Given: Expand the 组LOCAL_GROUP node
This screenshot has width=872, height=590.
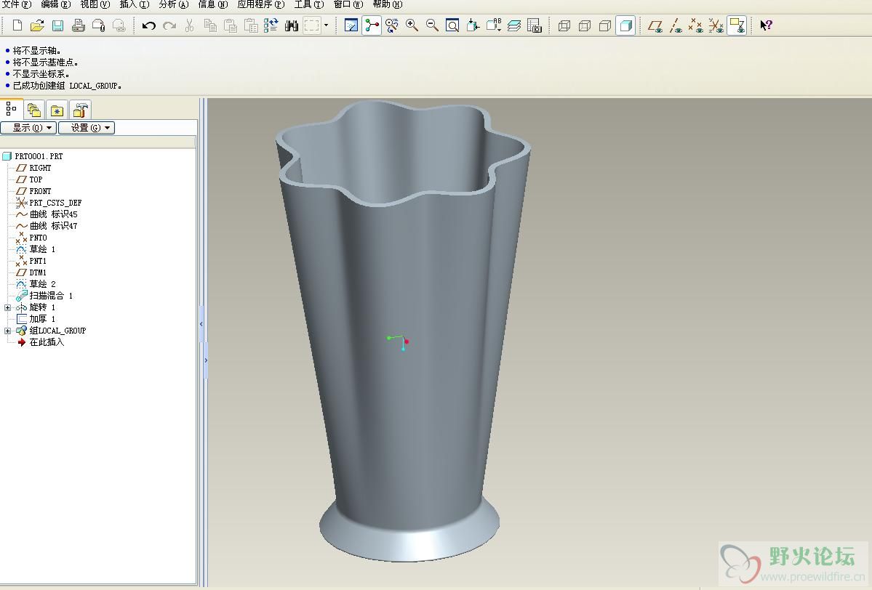Looking at the screenshot, I should [x=7, y=331].
